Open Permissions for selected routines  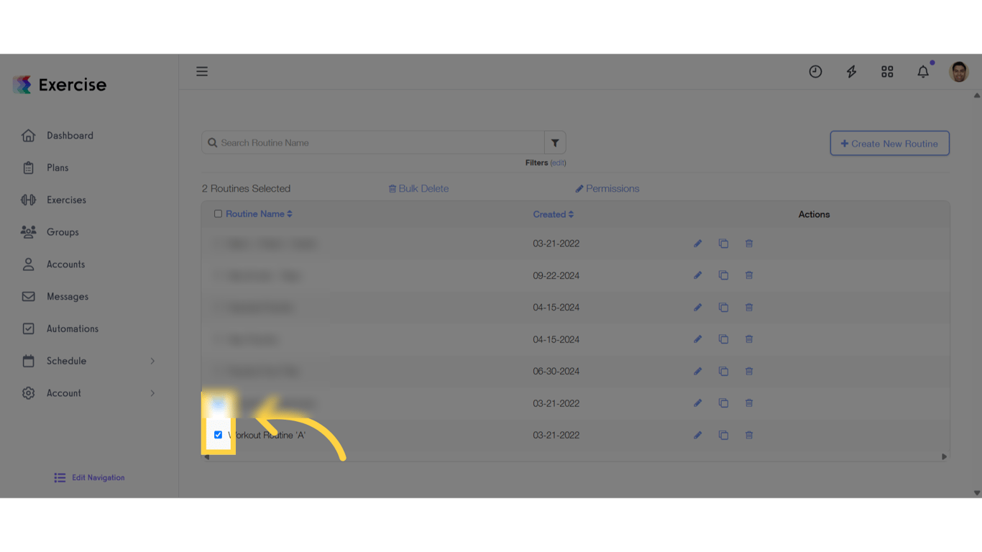coord(607,188)
